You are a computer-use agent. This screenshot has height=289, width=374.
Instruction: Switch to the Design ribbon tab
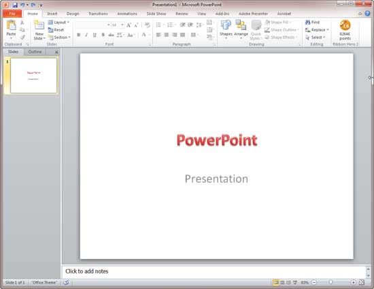(x=73, y=14)
